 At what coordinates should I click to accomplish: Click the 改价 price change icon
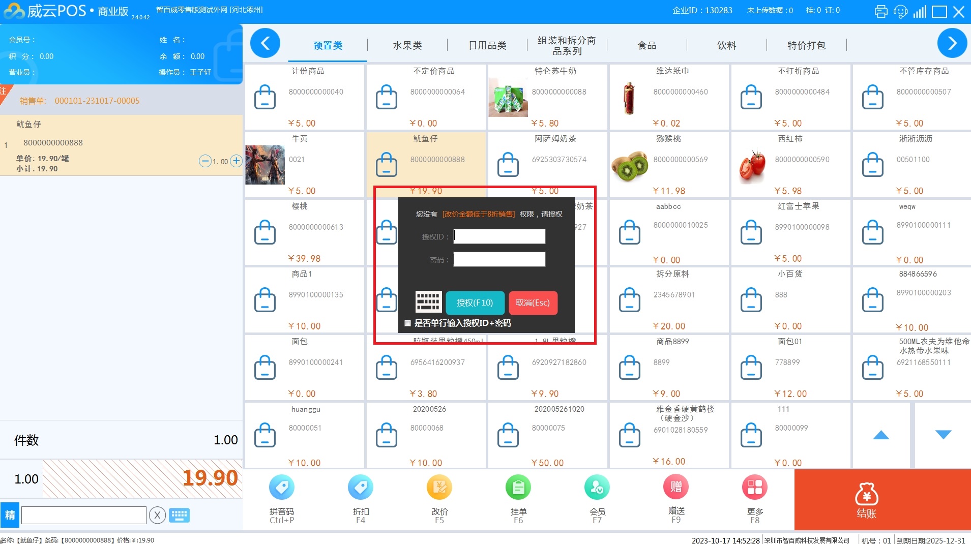click(439, 488)
